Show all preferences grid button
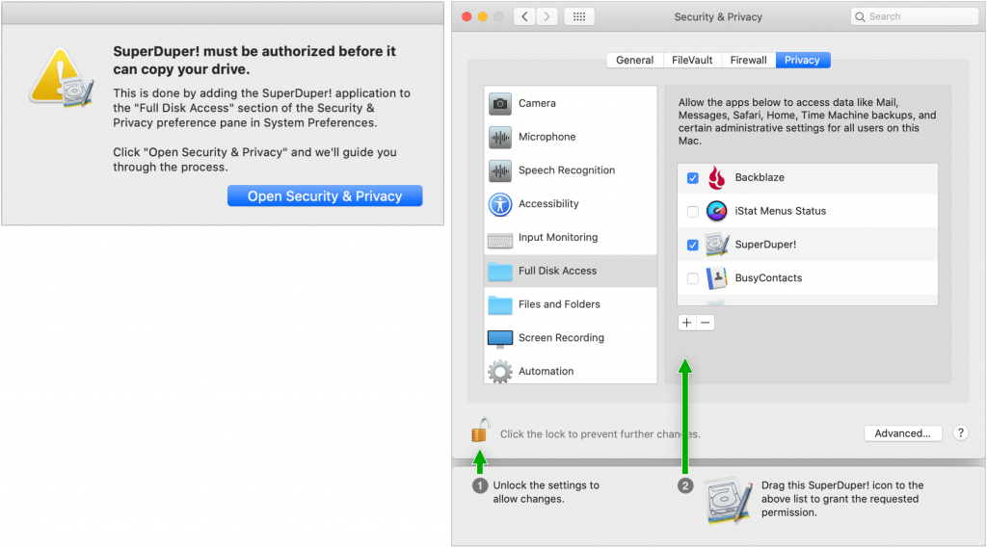This screenshot has height=548, width=987. point(579,17)
